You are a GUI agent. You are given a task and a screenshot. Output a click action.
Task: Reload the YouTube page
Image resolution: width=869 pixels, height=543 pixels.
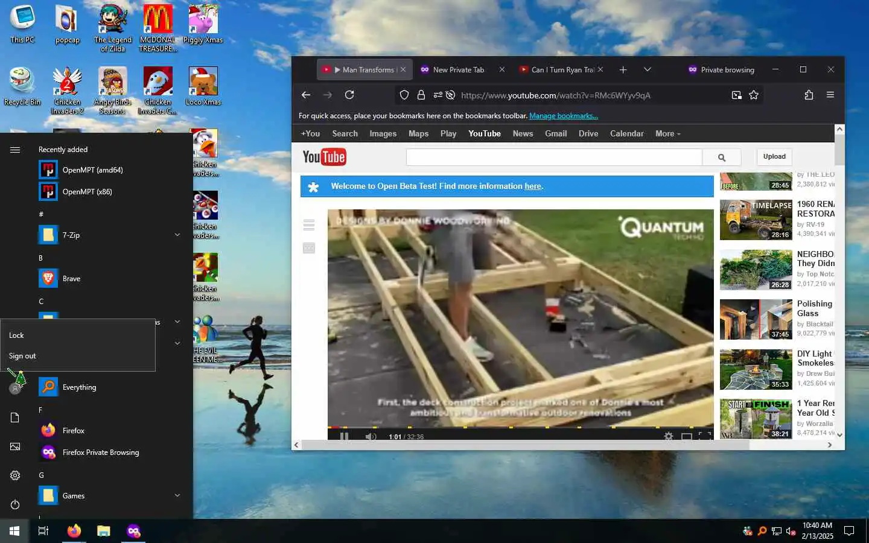(x=349, y=95)
